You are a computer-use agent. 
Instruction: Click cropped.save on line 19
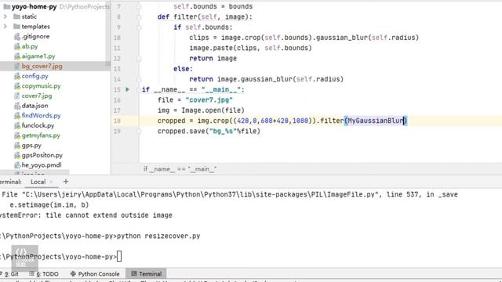181,131
